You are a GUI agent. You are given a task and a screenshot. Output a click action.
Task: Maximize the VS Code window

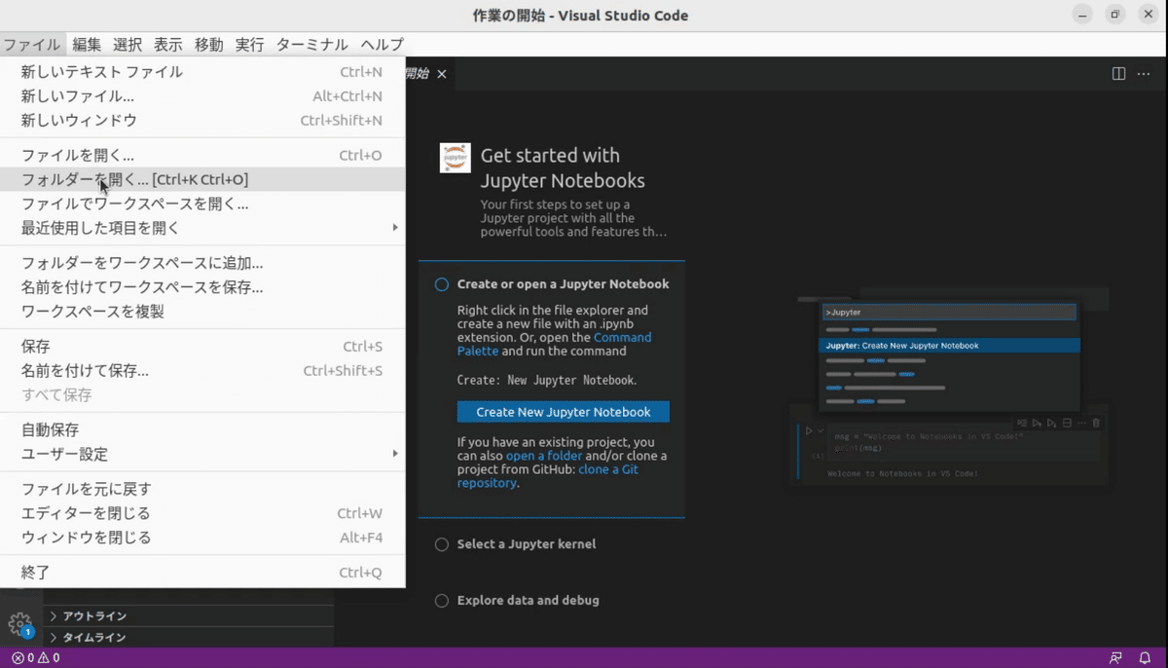(1115, 15)
